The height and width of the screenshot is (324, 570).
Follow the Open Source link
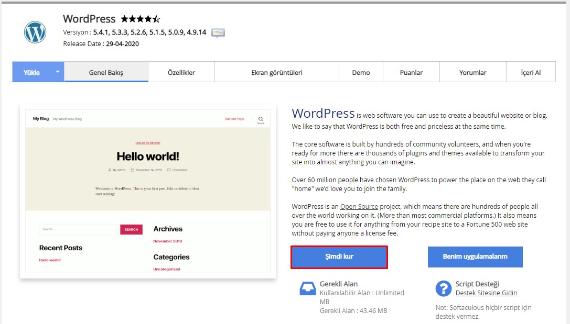click(359, 206)
